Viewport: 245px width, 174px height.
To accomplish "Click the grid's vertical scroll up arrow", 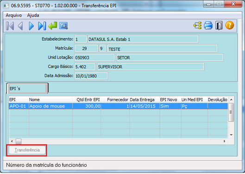I will pos(232,100).
